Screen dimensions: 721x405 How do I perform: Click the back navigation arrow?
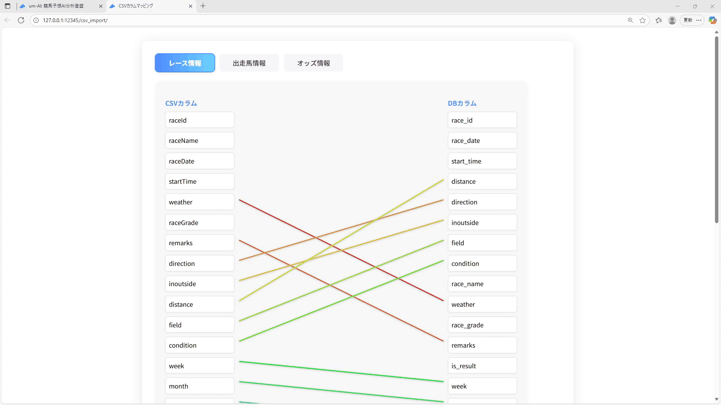(x=8, y=20)
